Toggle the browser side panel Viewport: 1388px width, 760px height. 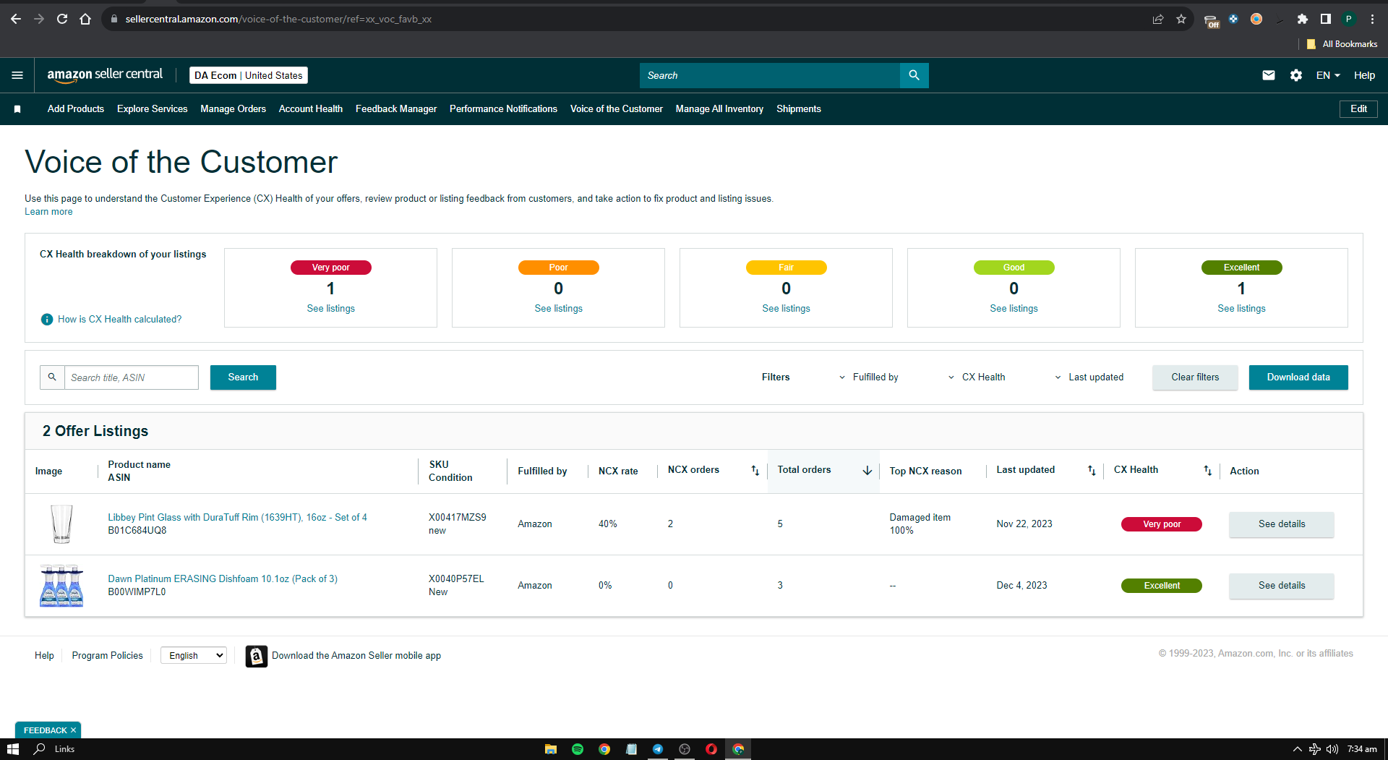1325,19
